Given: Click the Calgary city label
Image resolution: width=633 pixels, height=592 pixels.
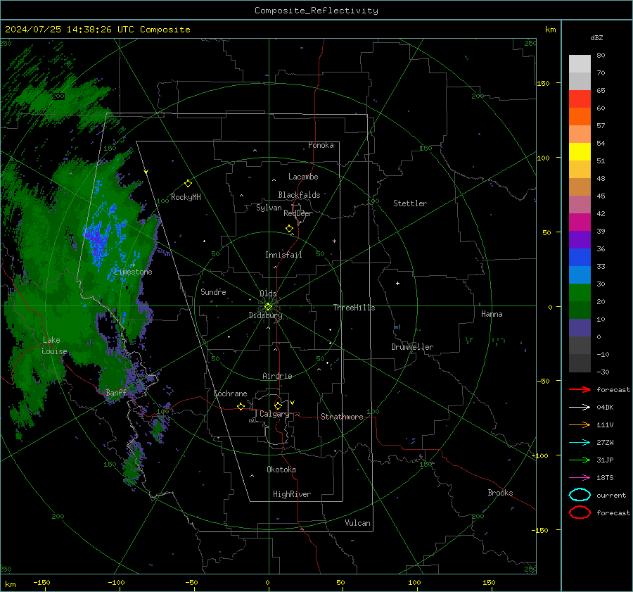Looking at the screenshot, I should [x=274, y=414].
